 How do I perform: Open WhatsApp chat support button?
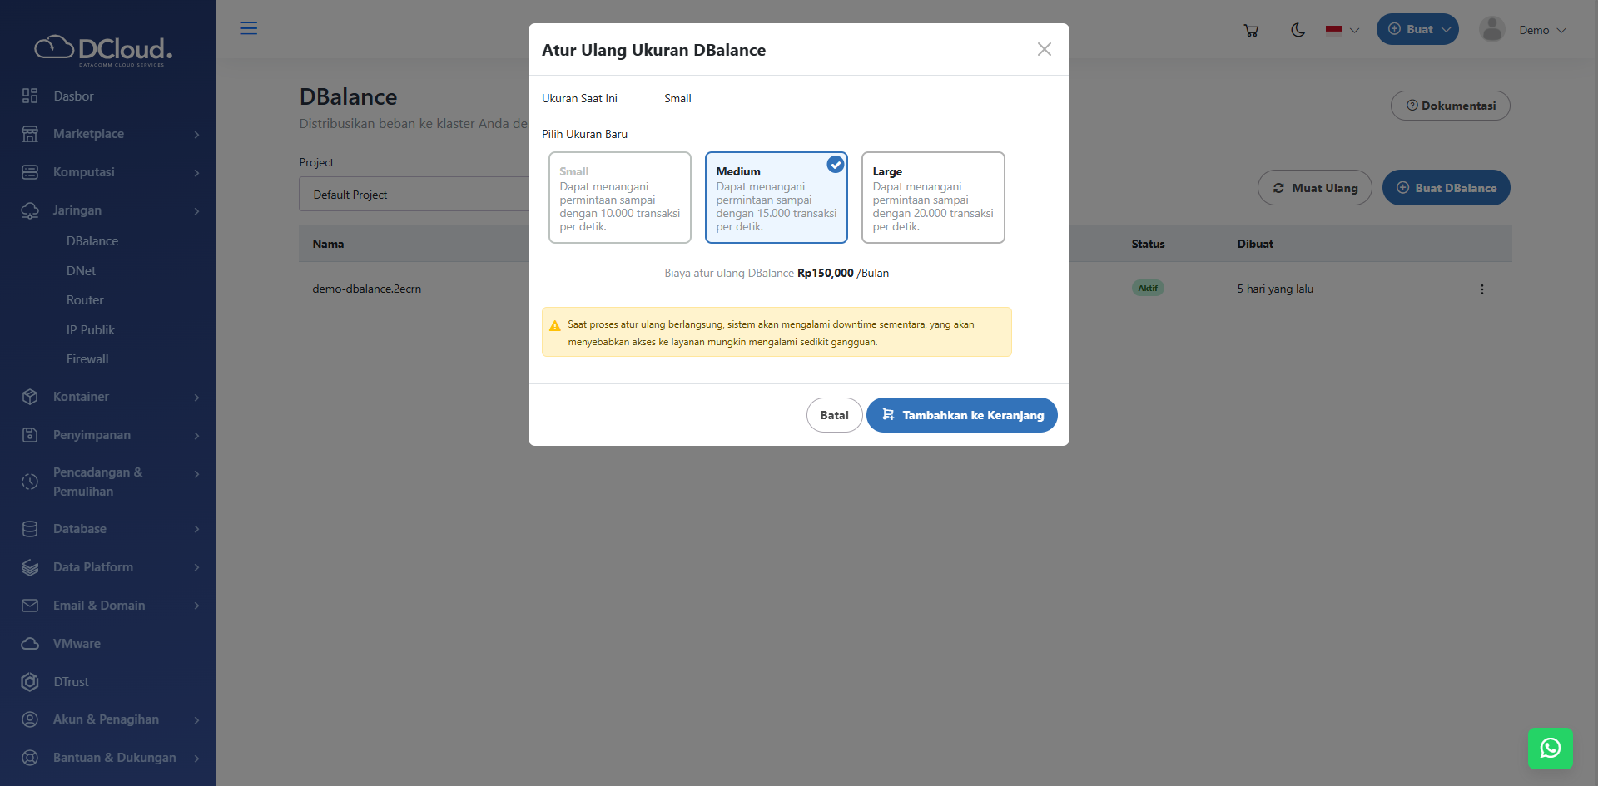pos(1550,749)
